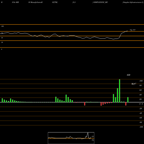
Task: Click the last green bar of MR chart
Action: click(x=128, y=100)
